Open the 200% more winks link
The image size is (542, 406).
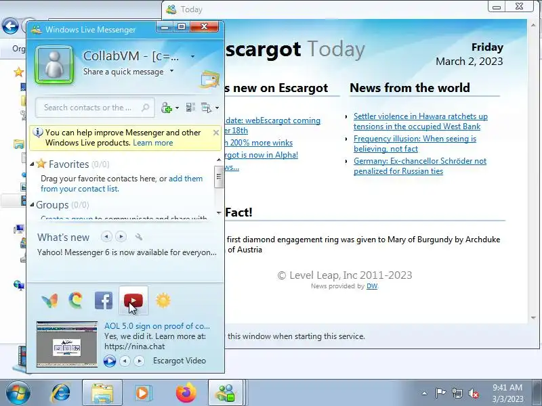pyautogui.click(x=259, y=143)
